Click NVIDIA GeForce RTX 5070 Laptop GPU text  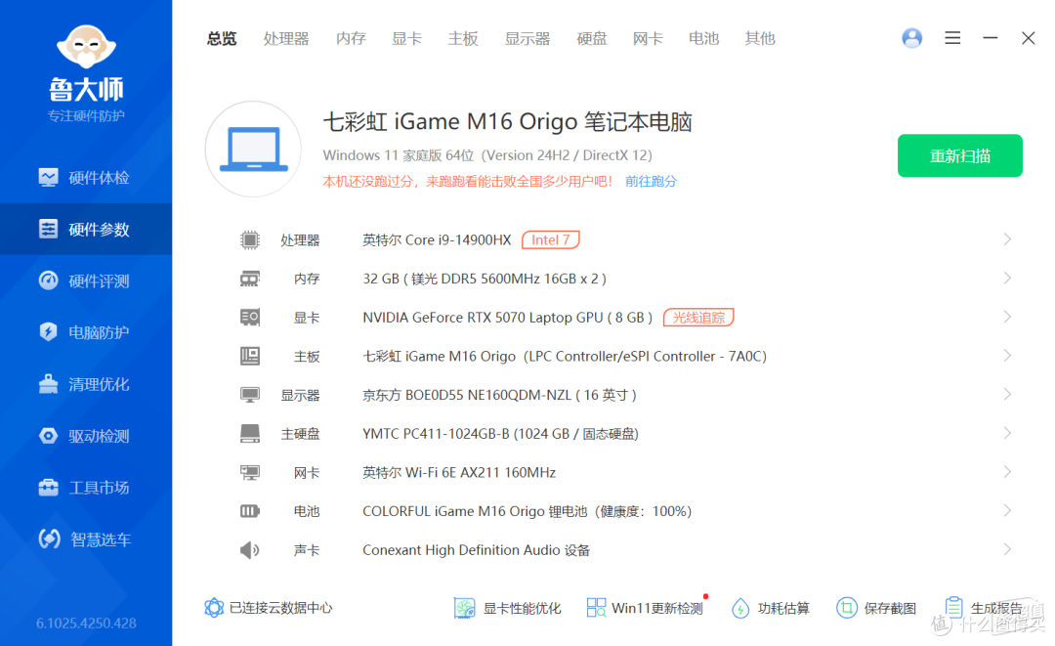(x=507, y=317)
